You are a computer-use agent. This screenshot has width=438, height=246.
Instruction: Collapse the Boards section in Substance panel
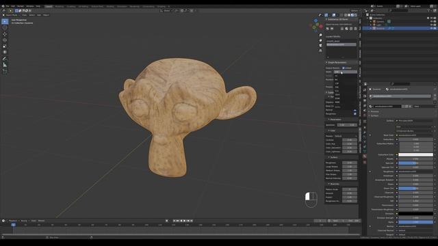[x=335, y=184]
